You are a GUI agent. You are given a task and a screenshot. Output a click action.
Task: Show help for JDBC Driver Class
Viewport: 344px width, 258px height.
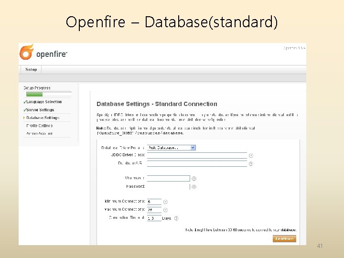251,156
